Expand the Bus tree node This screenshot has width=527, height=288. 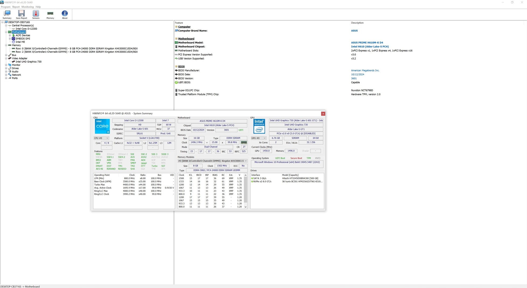pos(6,55)
